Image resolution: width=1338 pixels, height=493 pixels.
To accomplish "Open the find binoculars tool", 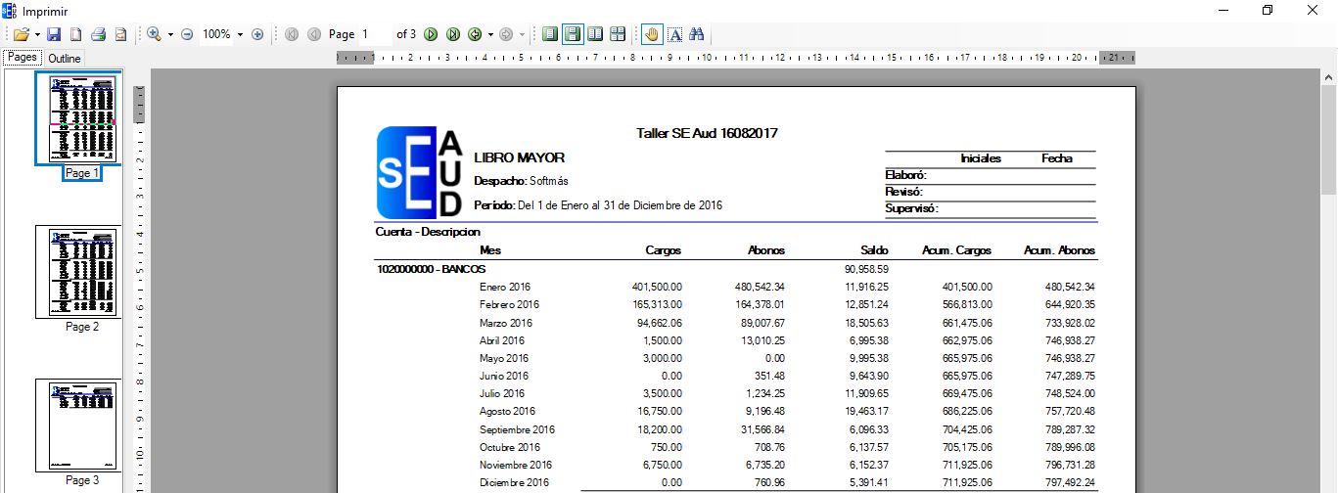I will [697, 34].
